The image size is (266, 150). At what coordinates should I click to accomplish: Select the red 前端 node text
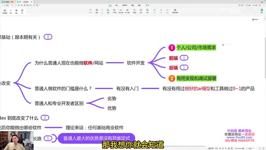pos(173,58)
